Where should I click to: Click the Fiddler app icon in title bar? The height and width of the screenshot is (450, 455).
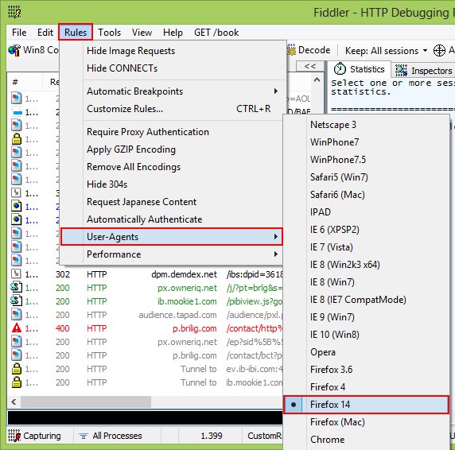pos(14,12)
